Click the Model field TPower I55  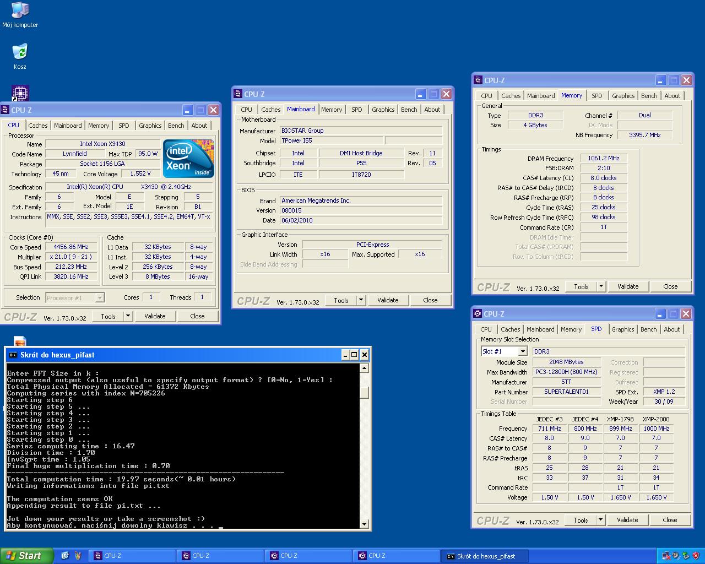(331, 140)
